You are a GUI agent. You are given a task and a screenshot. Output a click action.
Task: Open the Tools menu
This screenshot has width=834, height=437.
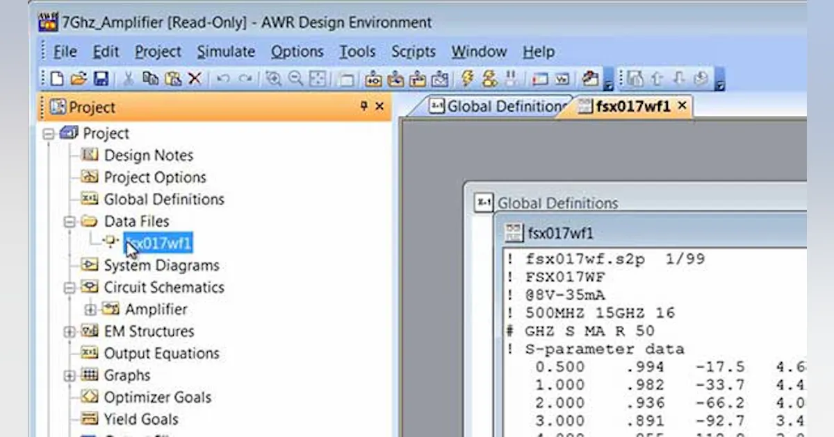tap(357, 51)
